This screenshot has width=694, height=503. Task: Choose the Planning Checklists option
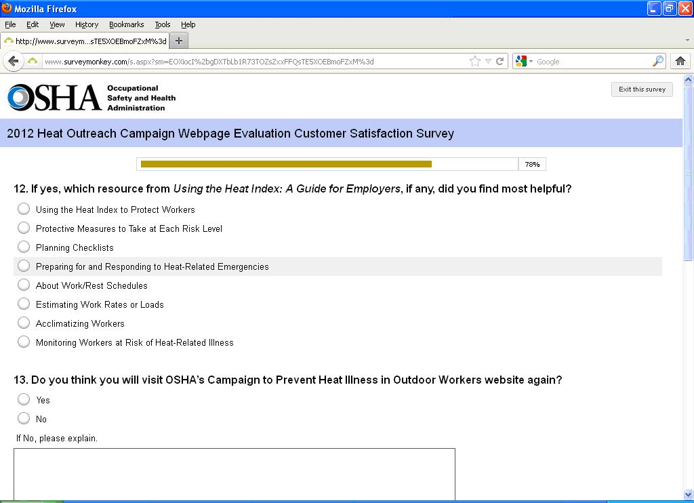pyautogui.click(x=24, y=247)
